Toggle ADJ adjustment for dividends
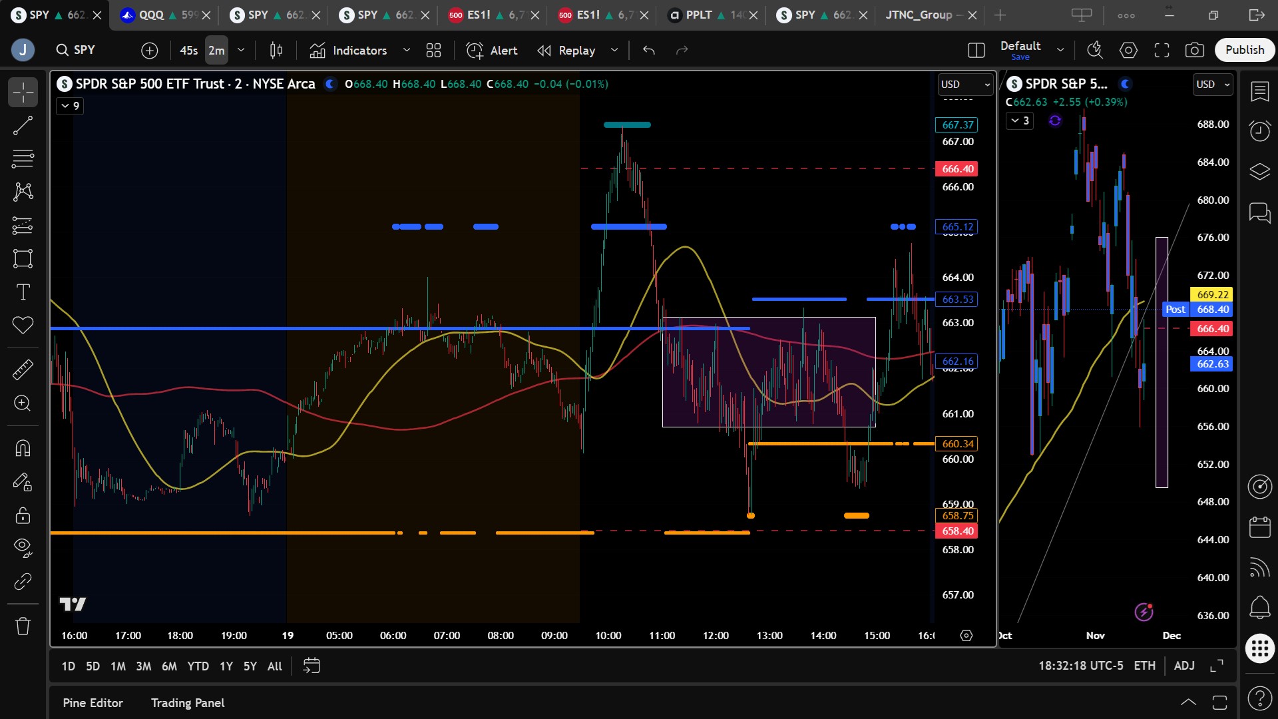This screenshot has width=1278, height=719. click(1183, 666)
